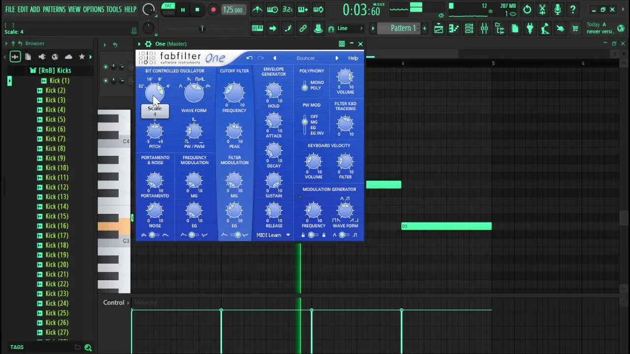The image size is (630, 354).
Task: Add a new pattern with plus button
Action: [x=425, y=29]
